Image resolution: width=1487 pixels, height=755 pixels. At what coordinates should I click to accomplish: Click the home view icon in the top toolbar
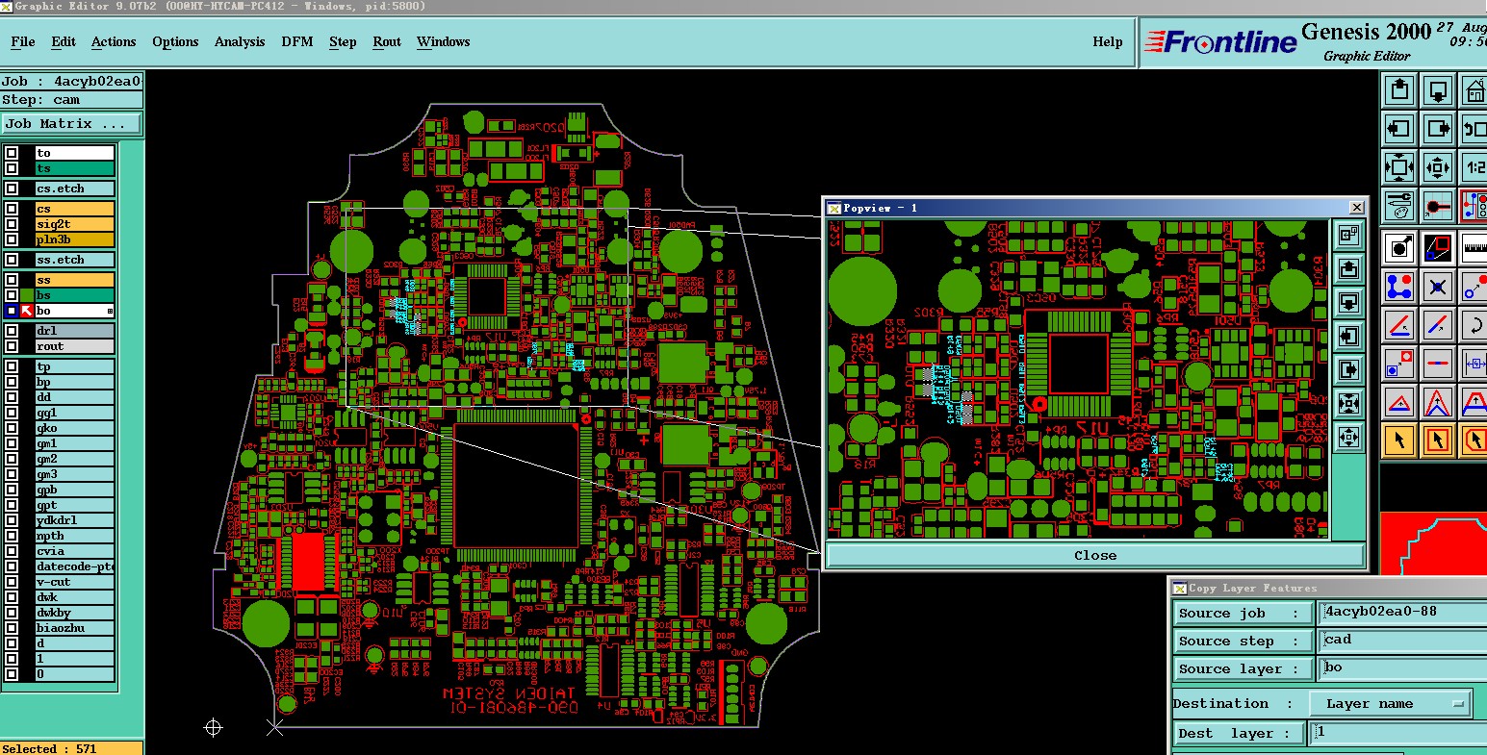pos(1474,91)
